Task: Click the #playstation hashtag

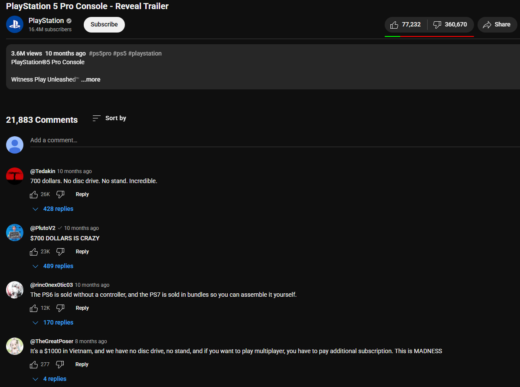Action: [145, 53]
